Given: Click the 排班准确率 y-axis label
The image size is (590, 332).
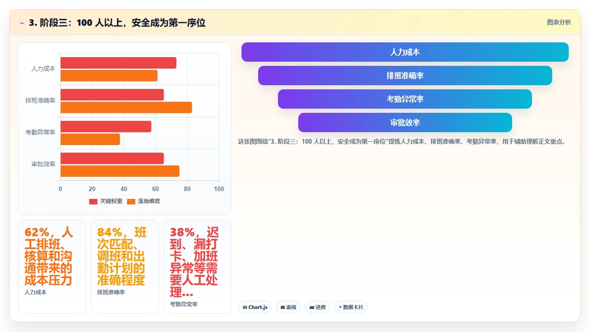Looking at the screenshot, I should (40, 100).
